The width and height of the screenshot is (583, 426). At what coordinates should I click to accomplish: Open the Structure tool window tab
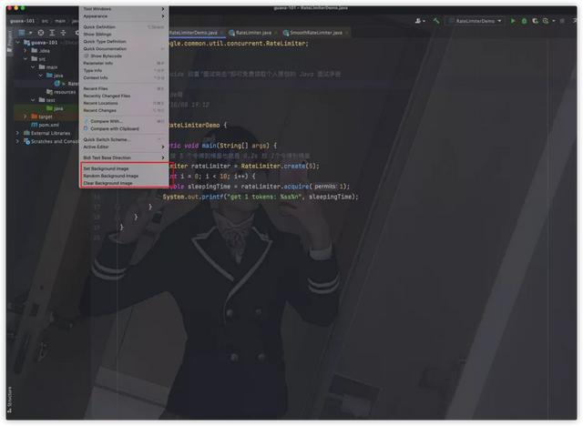(10, 400)
